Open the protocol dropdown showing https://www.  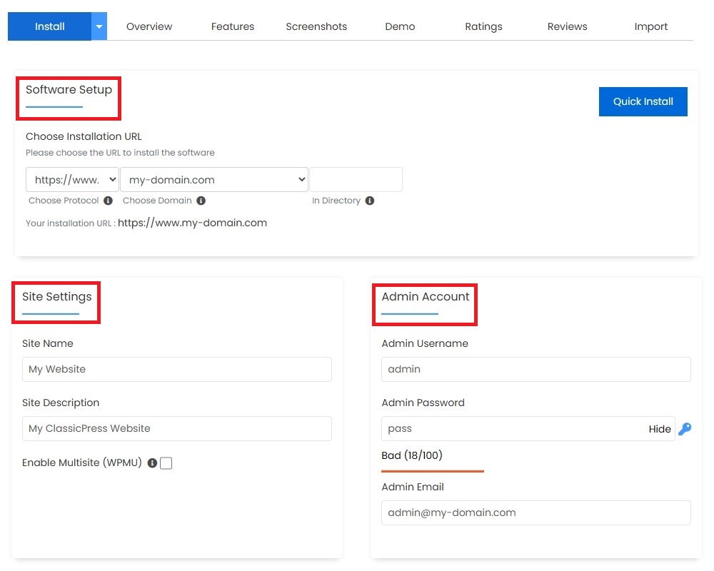72,180
